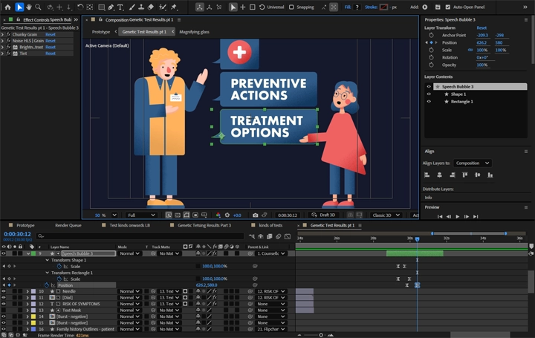
Task: Click the Home icon
Action: 7,7
